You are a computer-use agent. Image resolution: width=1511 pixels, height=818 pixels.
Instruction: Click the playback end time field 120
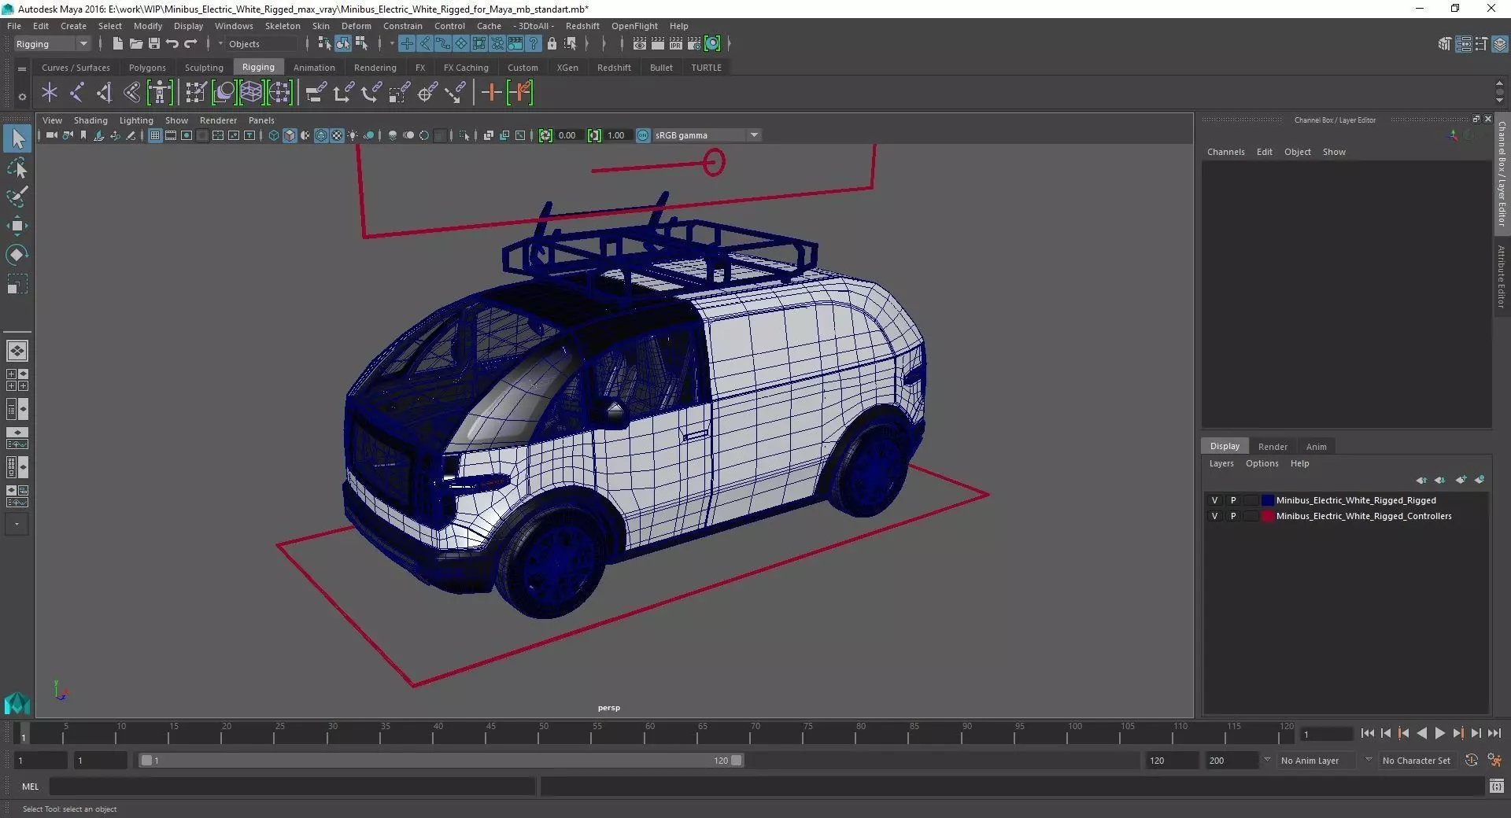(x=1171, y=761)
